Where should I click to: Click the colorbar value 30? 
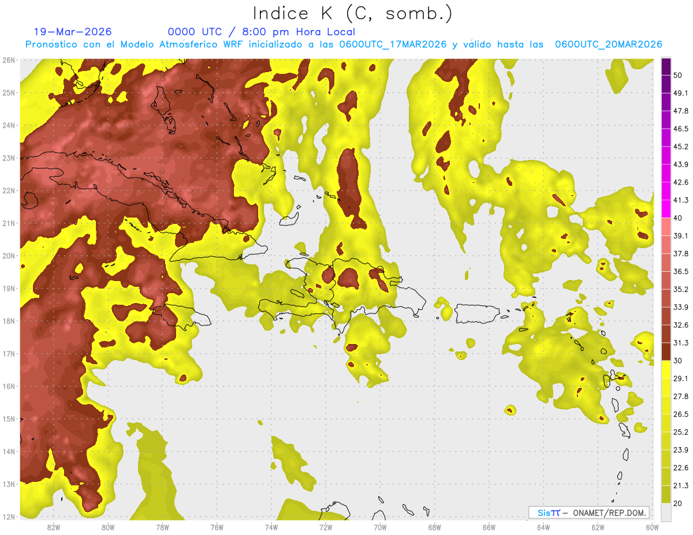(x=678, y=361)
